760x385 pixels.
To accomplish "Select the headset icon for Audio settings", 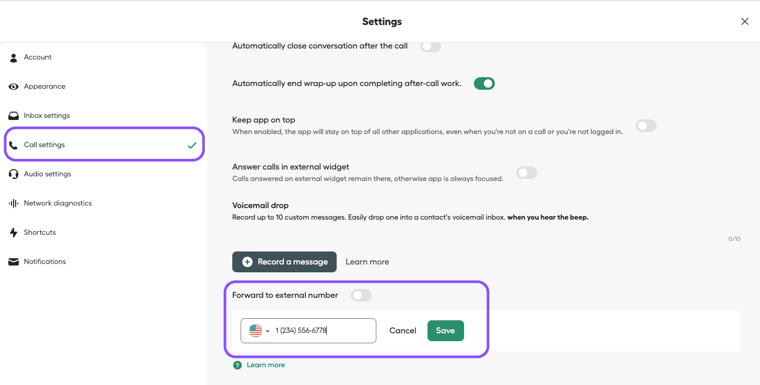I will (14, 174).
